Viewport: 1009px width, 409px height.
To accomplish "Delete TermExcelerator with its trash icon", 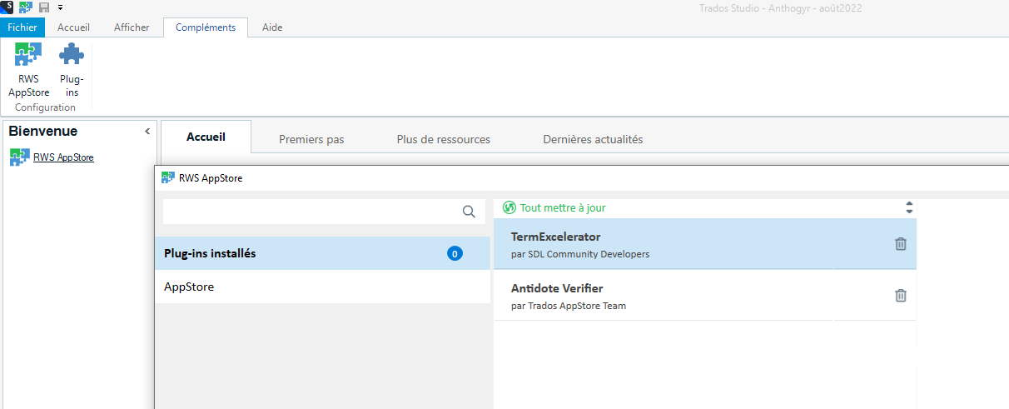I will point(900,244).
